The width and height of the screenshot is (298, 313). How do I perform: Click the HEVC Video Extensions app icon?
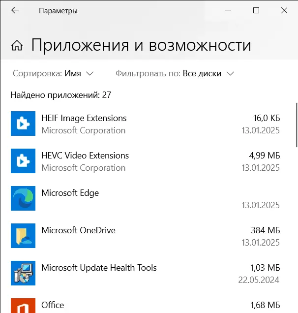[23, 161]
